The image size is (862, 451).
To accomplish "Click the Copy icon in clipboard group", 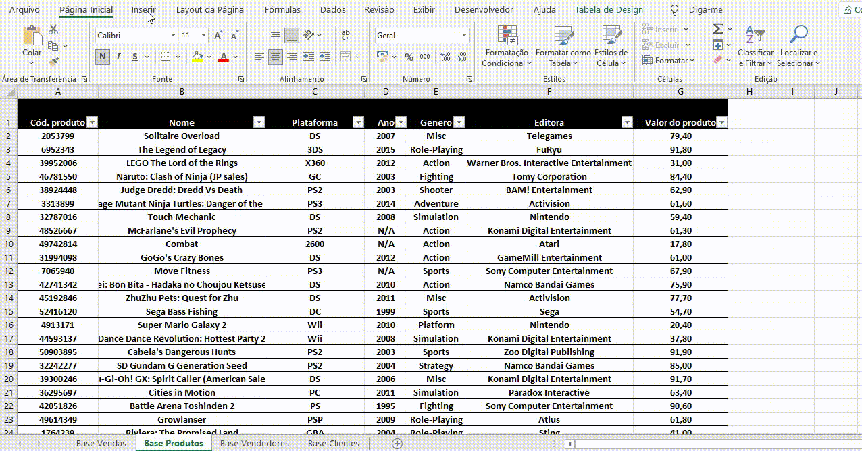I will (53, 46).
